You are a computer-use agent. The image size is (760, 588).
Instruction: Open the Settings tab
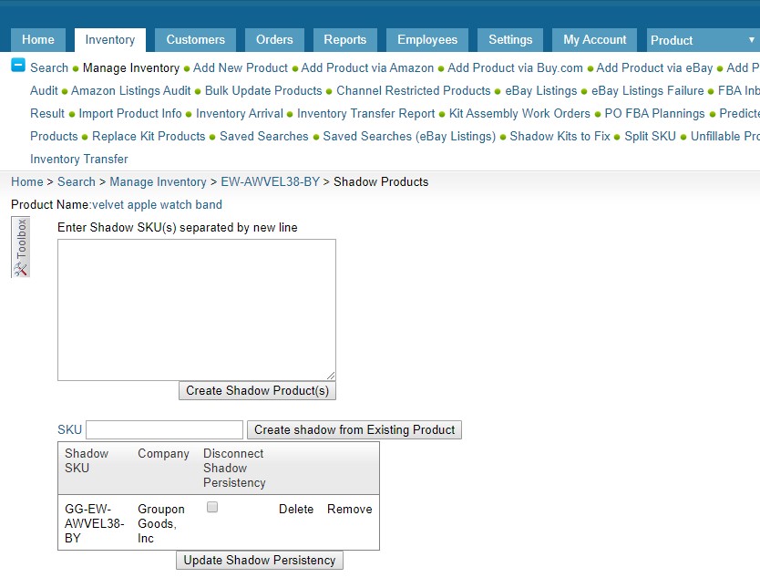click(x=510, y=40)
